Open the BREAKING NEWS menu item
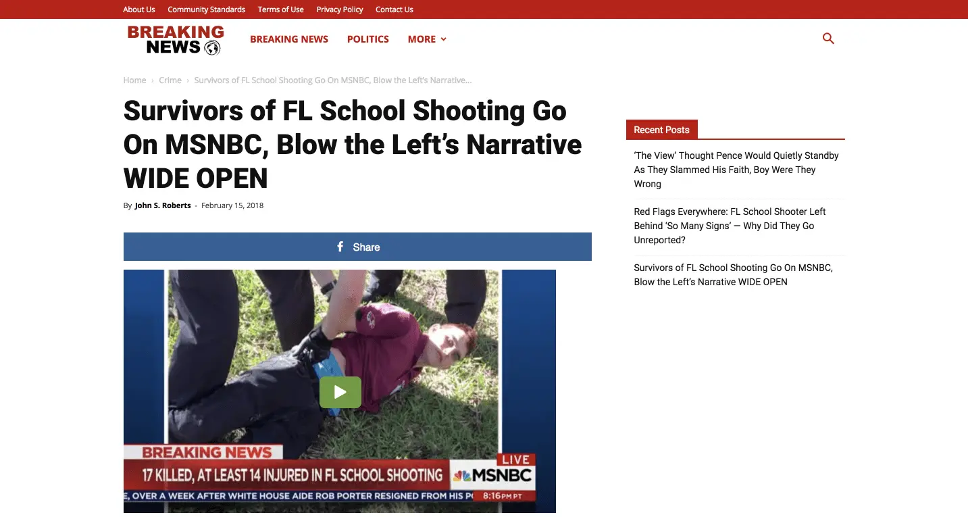The image size is (968, 517). pyautogui.click(x=289, y=39)
